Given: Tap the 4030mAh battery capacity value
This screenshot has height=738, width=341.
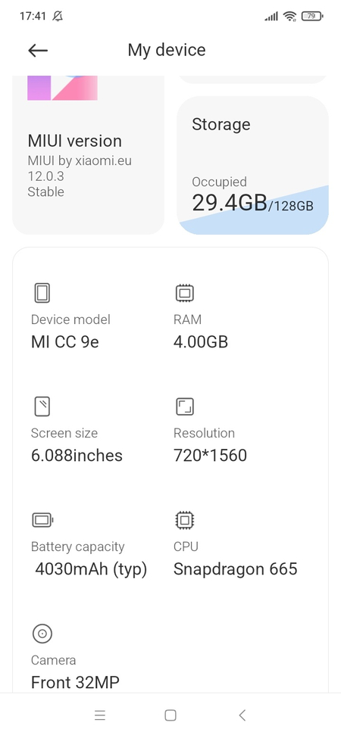Looking at the screenshot, I should point(91,569).
